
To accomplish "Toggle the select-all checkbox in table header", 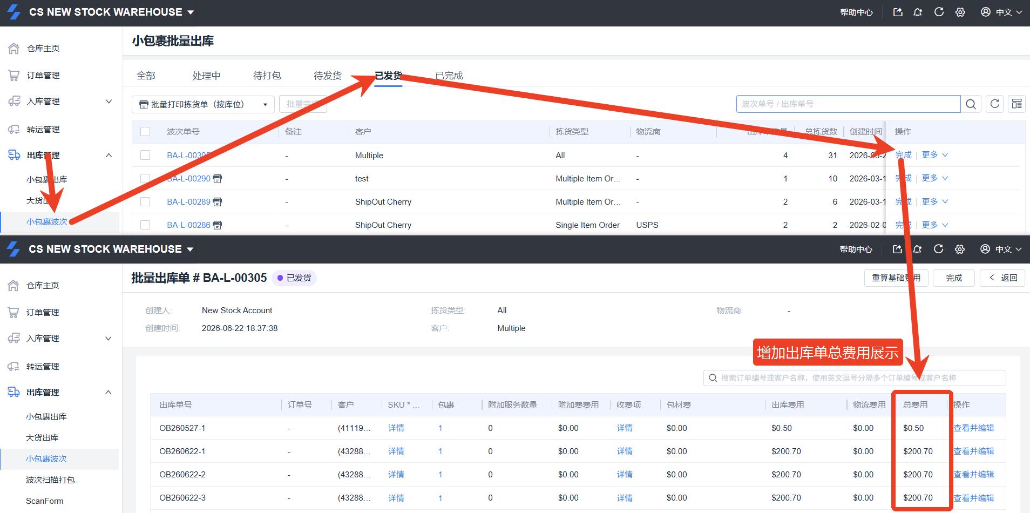I will [145, 132].
